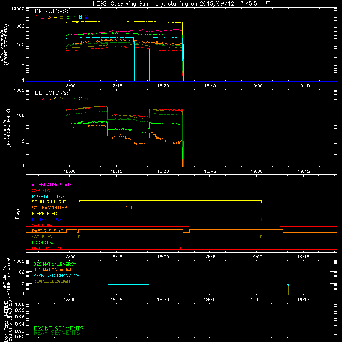Screen dimensions: 342x342
Task: Click the REAR_DEC_WEIGHT legend entry
Action: tap(53, 281)
